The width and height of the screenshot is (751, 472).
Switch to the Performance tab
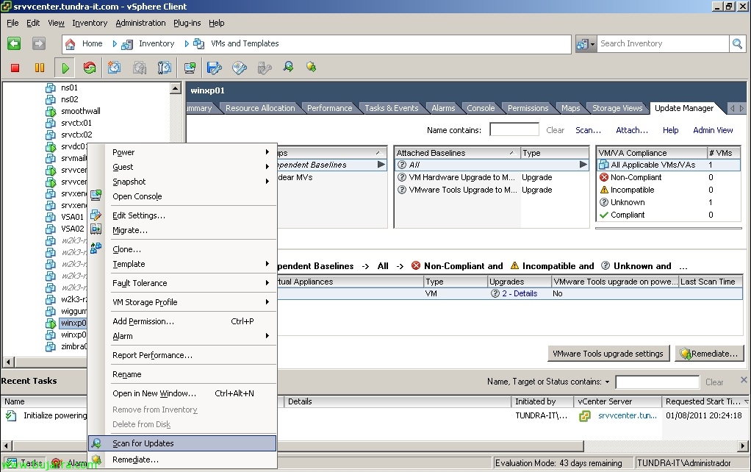coord(329,108)
